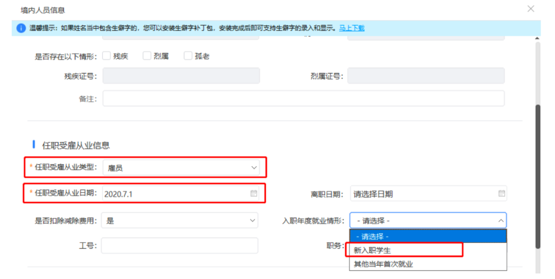Click the 工号 input field

click(179, 246)
